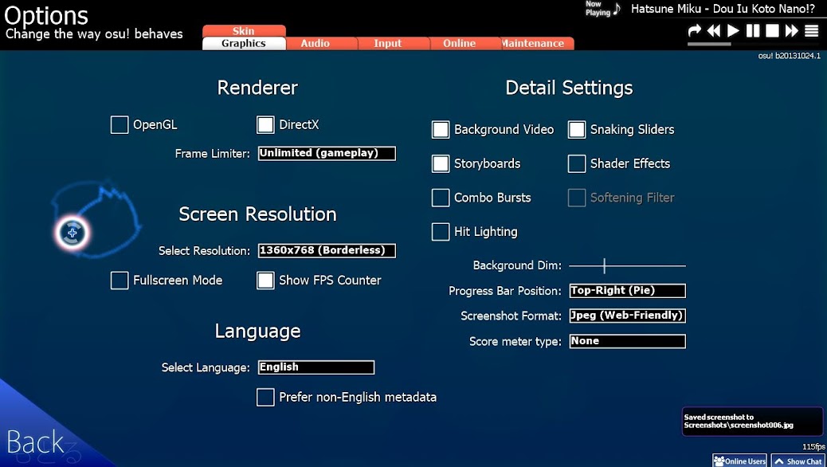Open the Maintenance tab
The image size is (827, 467).
point(533,43)
